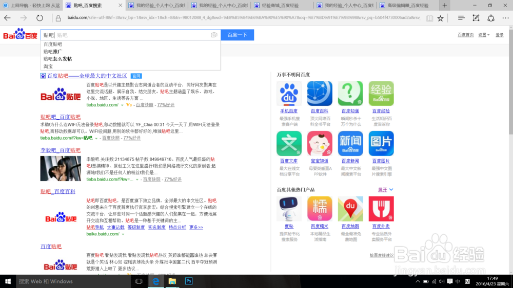Expand arrow after tieba.baidu.com/f?kw=贴吧
This screenshot has height=288, width=513.
96,138
